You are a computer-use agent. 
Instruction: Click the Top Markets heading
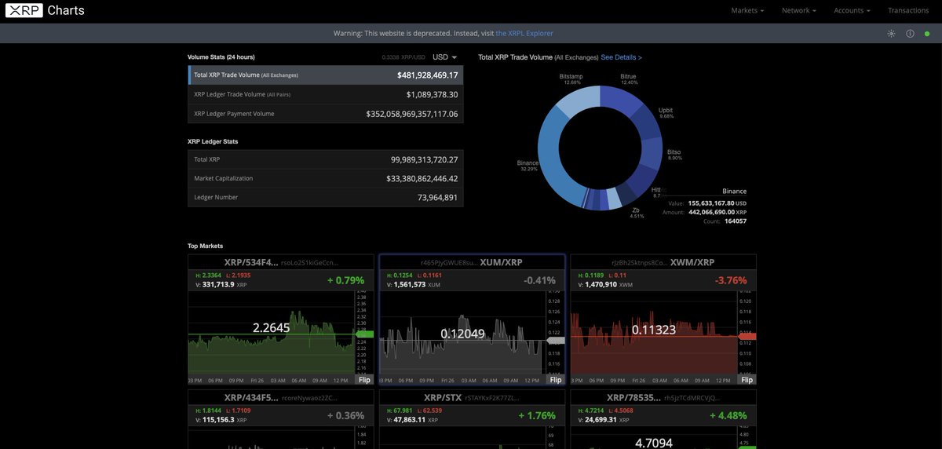coord(206,246)
